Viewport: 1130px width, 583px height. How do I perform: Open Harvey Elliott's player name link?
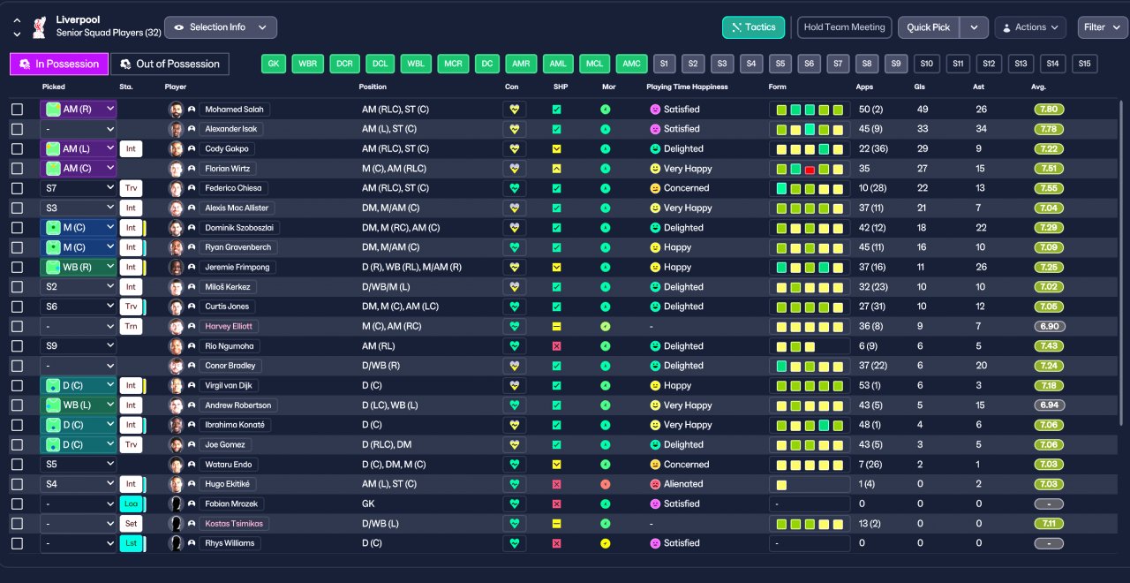[x=229, y=327]
